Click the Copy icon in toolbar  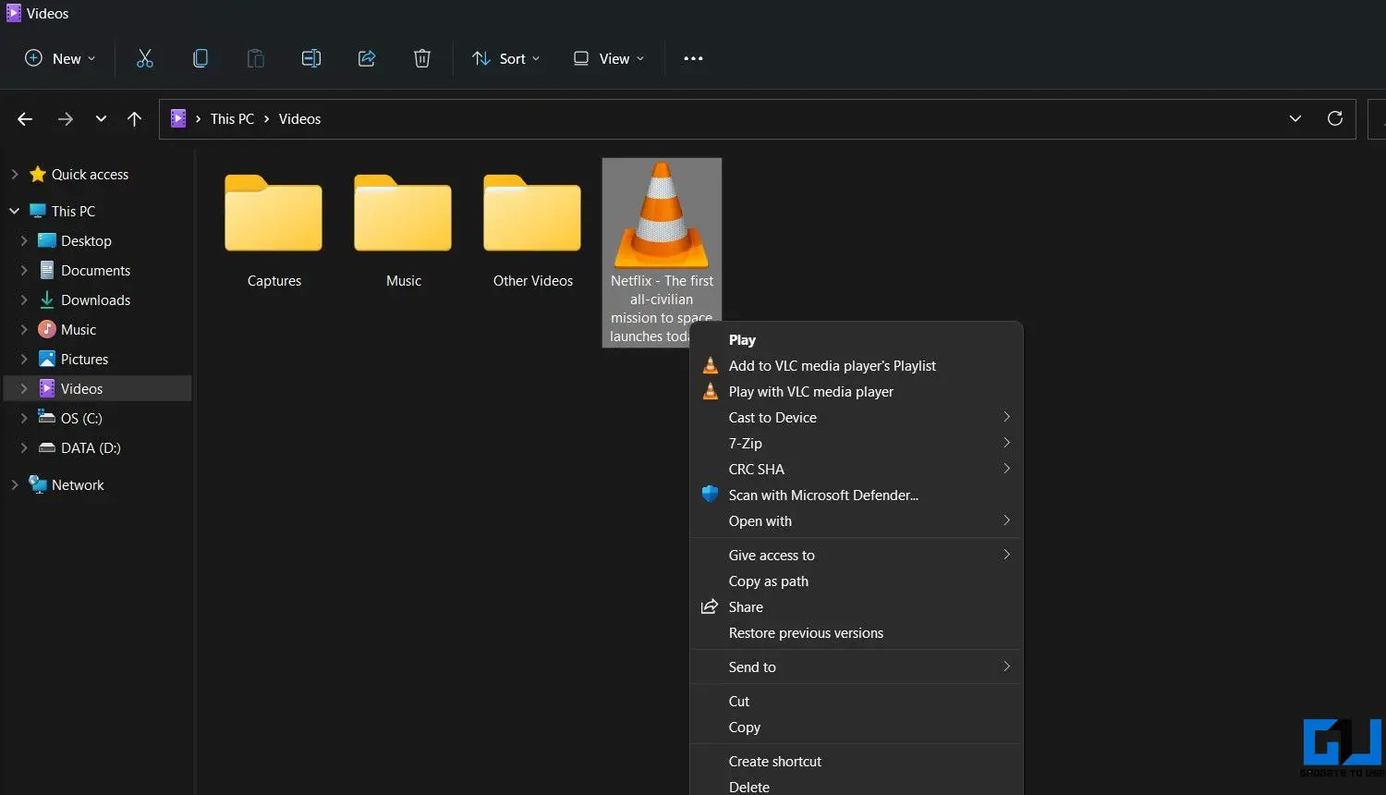click(201, 58)
